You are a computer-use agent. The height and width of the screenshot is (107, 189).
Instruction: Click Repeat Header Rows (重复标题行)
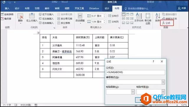170,14
